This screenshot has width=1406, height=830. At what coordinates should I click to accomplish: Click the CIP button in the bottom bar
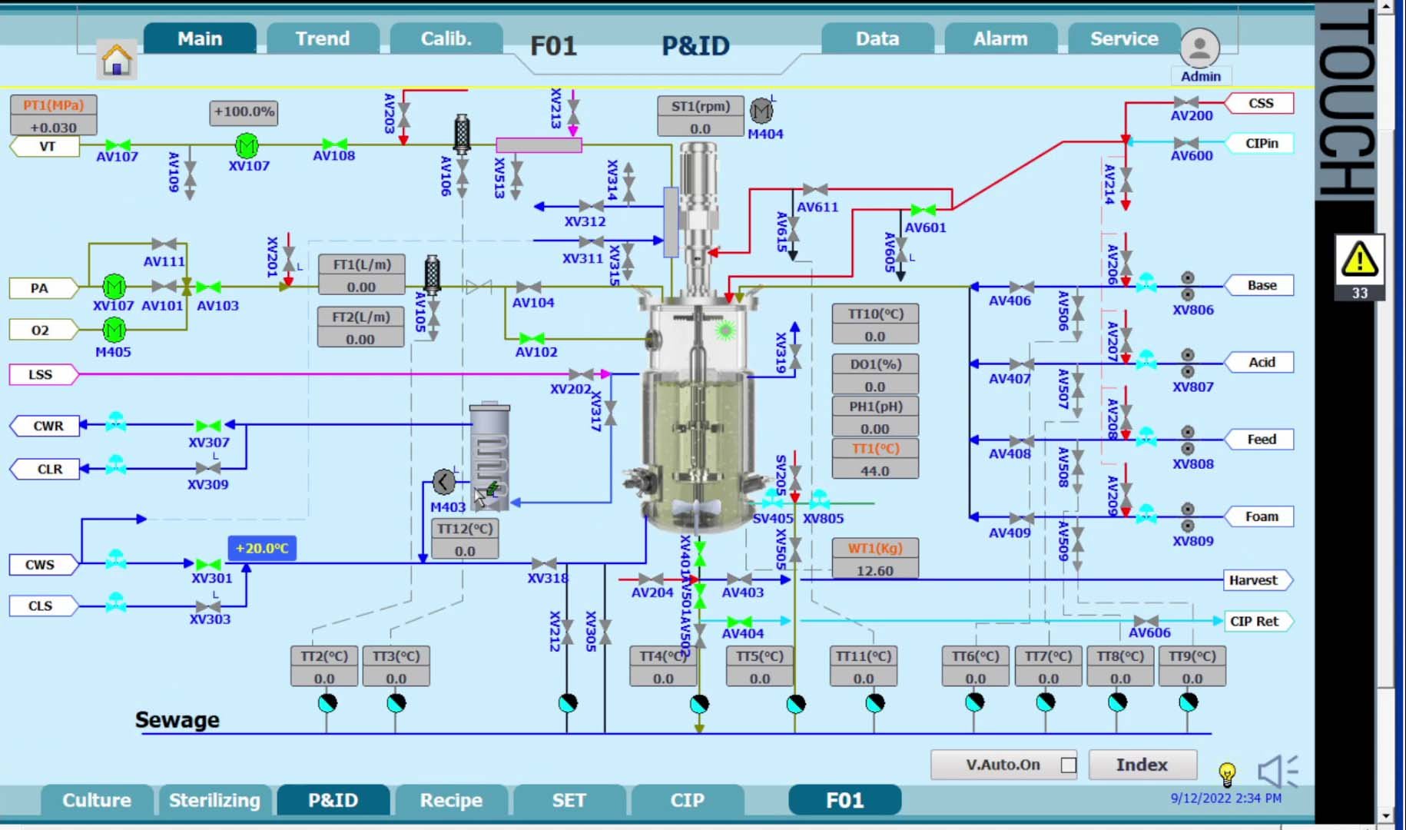(688, 800)
